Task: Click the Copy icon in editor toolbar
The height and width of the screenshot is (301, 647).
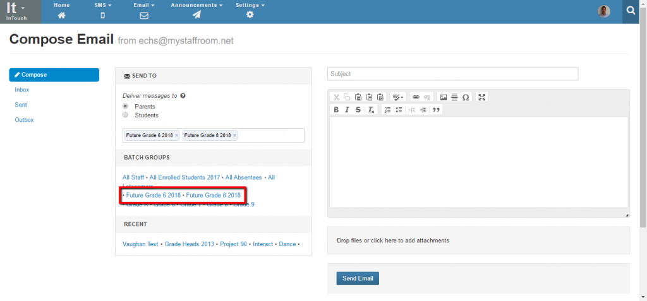Action: [347, 97]
